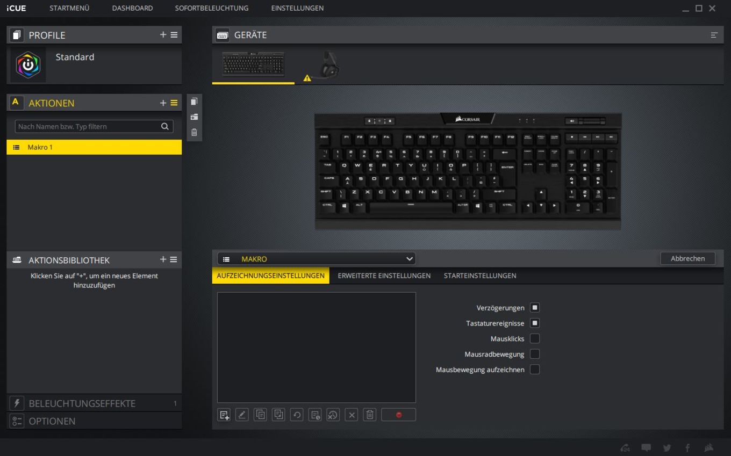This screenshot has height=456, width=731.
Task: Expand the Beleuchtungseffekte panel
Action: (x=94, y=403)
